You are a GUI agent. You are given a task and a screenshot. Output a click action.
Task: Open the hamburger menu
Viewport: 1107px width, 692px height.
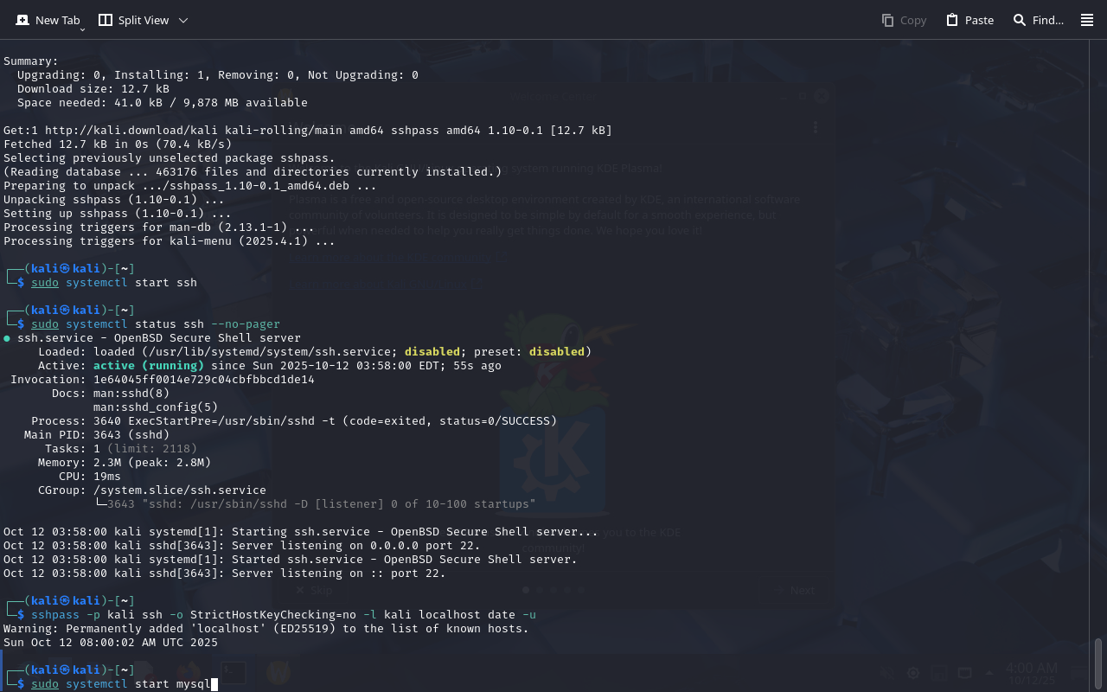click(1087, 20)
